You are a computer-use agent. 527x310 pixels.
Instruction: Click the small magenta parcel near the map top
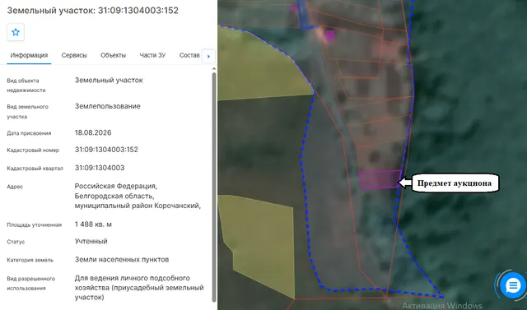coord(329,35)
